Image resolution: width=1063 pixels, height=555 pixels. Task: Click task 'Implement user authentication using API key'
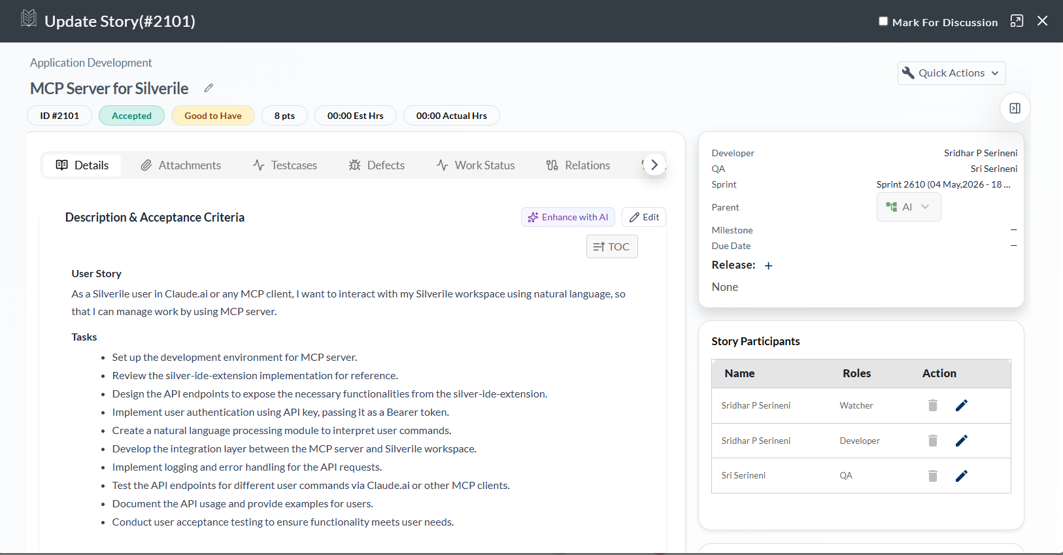[280, 412]
